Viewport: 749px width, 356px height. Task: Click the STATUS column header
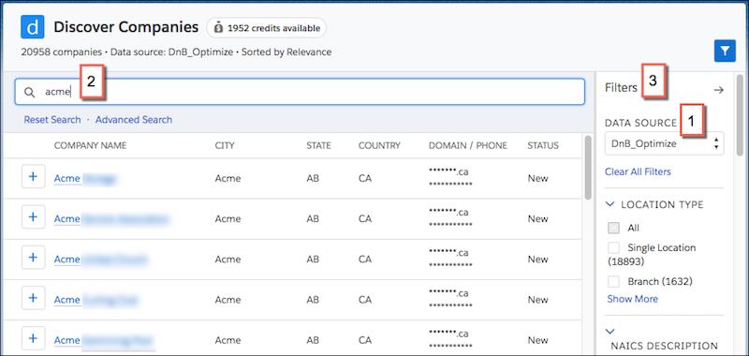point(543,146)
